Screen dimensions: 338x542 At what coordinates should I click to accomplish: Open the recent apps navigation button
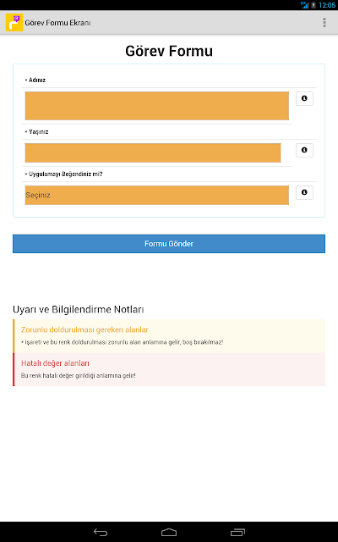[x=237, y=533]
